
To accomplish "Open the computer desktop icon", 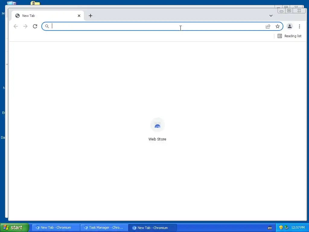I will (x=12, y=3).
